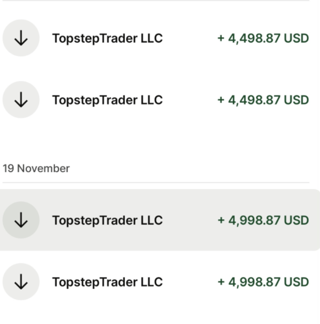Open the topmost TopstepTrader LLC name
Viewport: 320px width, 324px height.
[x=107, y=38]
